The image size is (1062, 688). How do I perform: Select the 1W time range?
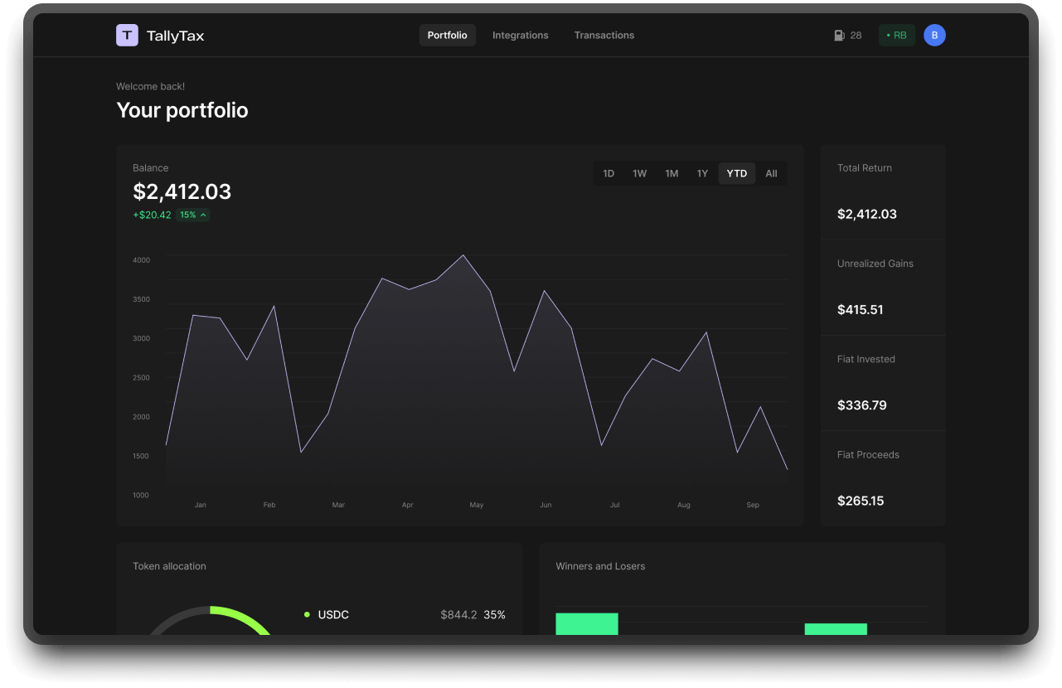[x=639, y=173]
